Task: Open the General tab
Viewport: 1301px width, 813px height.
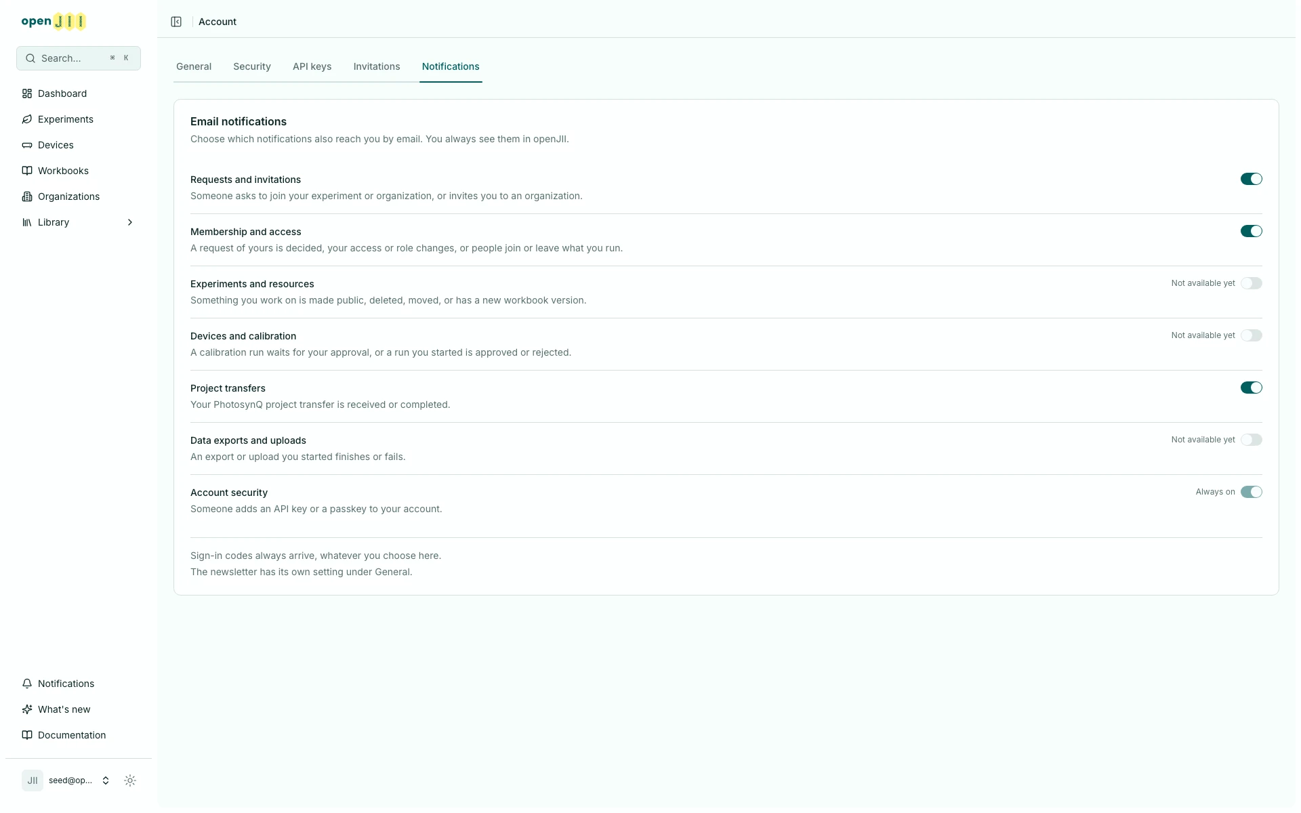Action: [194, 66]
